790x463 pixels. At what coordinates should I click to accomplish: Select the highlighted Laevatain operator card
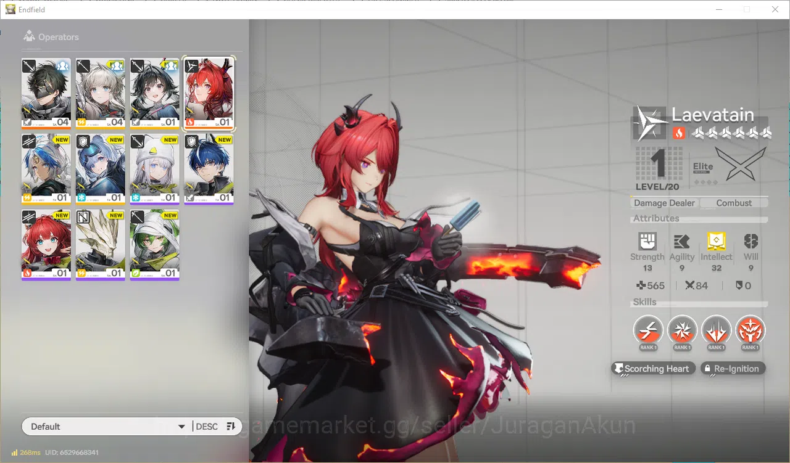[209, 93]
